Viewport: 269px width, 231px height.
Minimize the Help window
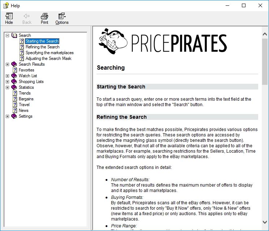pos(227,6)
